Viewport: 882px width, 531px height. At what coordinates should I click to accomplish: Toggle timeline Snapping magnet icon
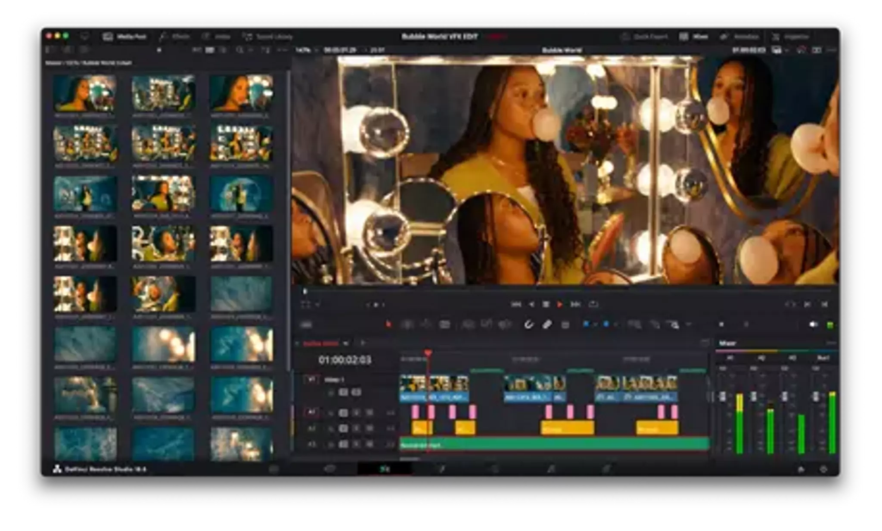point(529,324)
